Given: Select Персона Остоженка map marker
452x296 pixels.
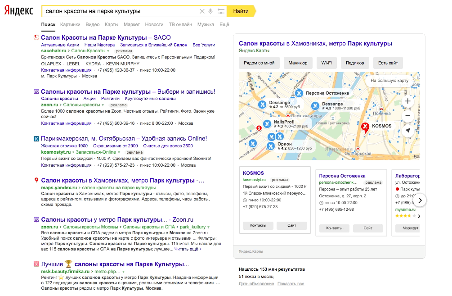Looking at the screenshot, I should click(x=299, y=93).
